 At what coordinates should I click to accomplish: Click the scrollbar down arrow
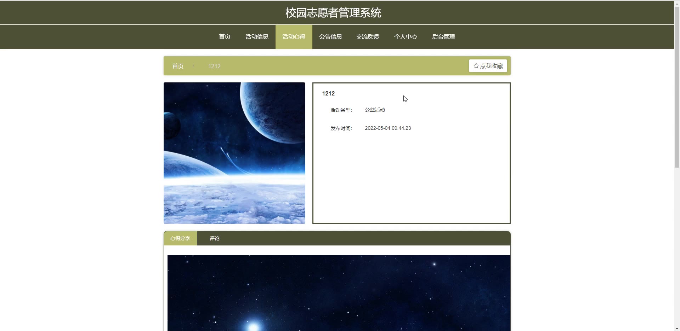click(x=677, y=328)
